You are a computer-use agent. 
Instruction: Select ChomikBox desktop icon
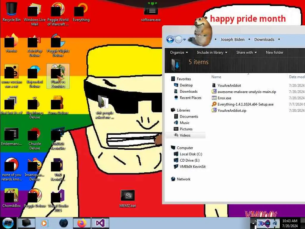click(12, 198)
